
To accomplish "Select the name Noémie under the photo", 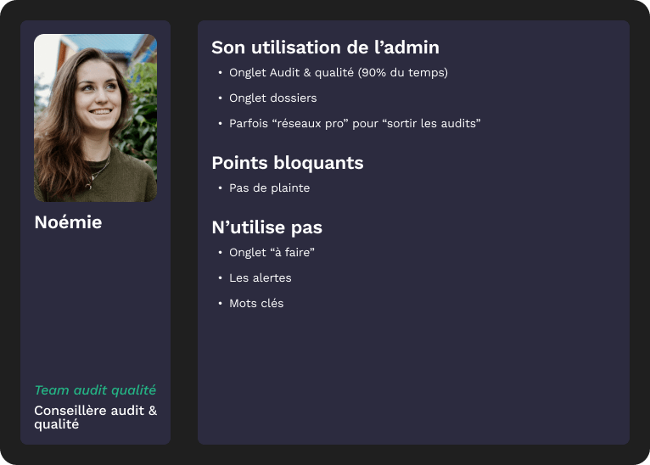I will [68, 222].
